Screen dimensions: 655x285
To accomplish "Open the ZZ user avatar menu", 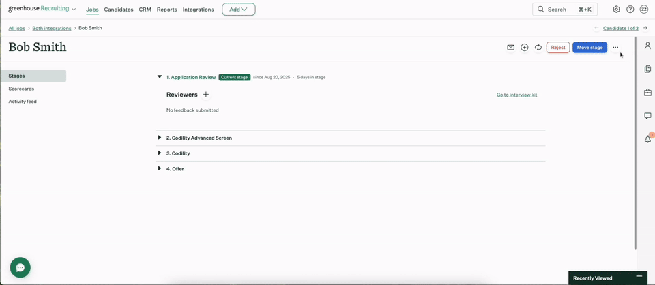I will pyautogui.click(x=644, y=9).
